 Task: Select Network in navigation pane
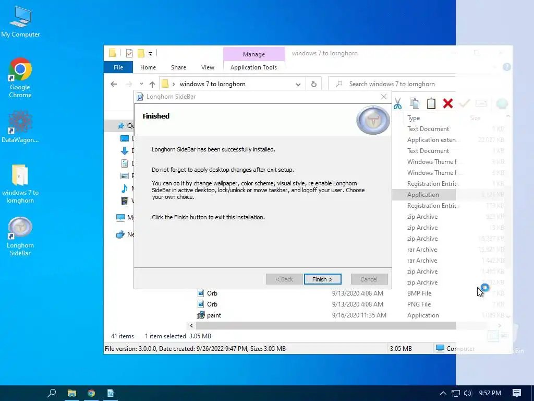point(125,234)
